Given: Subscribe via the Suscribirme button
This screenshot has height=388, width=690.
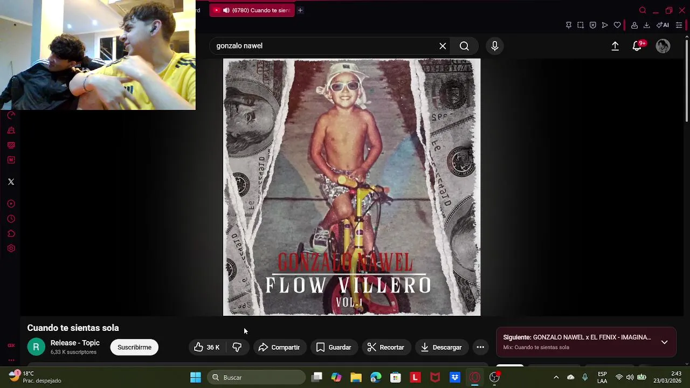Looking at the screenshot, I should pos(134,347).
